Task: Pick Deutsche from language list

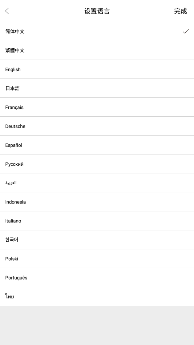Action: tap(97, 126)
